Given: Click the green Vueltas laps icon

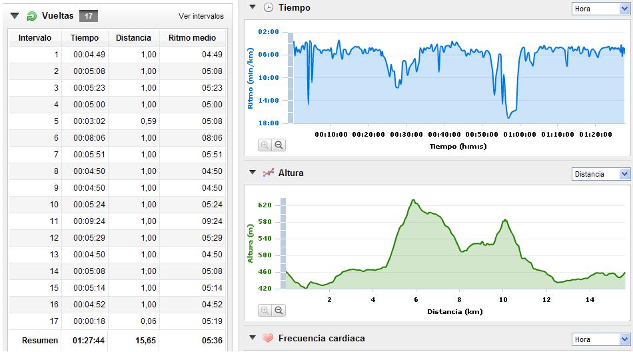Looking at the screenshot, I should point(31,16).
